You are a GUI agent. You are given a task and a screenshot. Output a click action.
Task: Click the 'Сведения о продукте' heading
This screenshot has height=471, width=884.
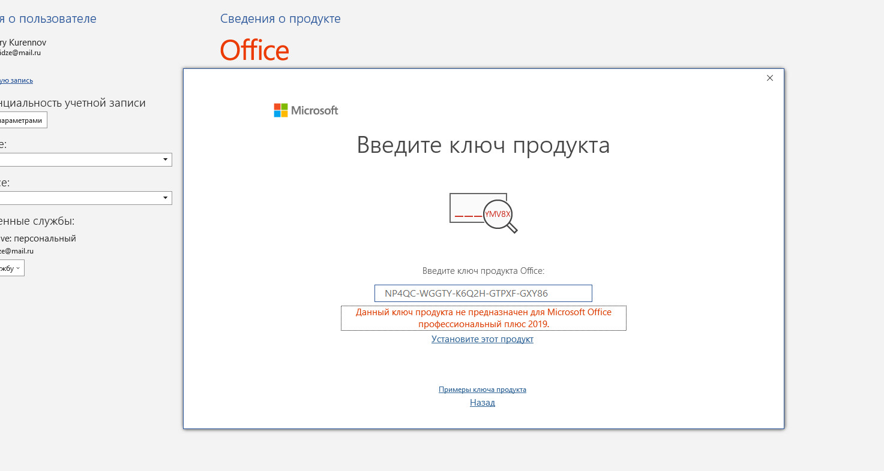280,19
